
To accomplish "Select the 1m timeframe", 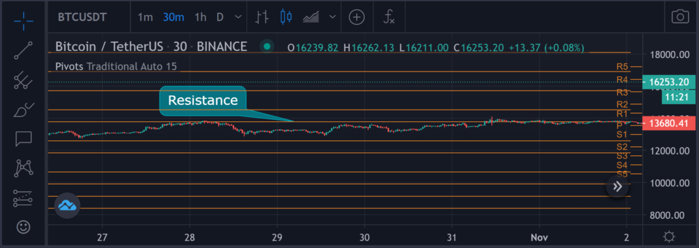I will (145, 17).
